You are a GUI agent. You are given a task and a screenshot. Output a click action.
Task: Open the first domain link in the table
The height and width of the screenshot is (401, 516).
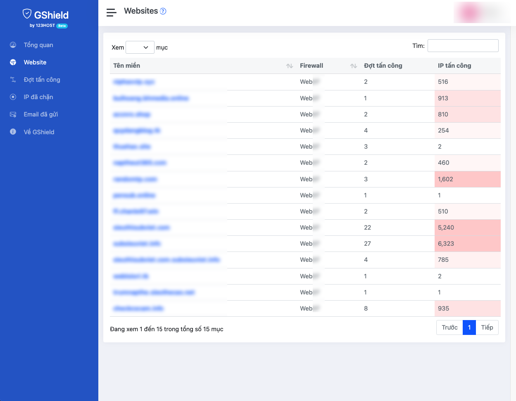tap(133, 82)
